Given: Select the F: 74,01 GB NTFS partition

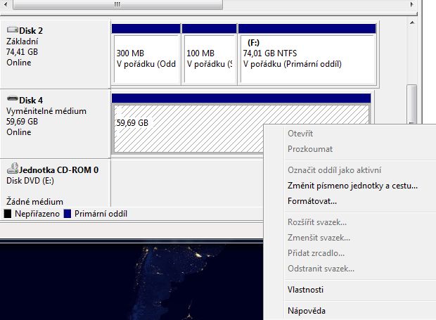Looking at the screenshot, I should click(x=307, y=54).
